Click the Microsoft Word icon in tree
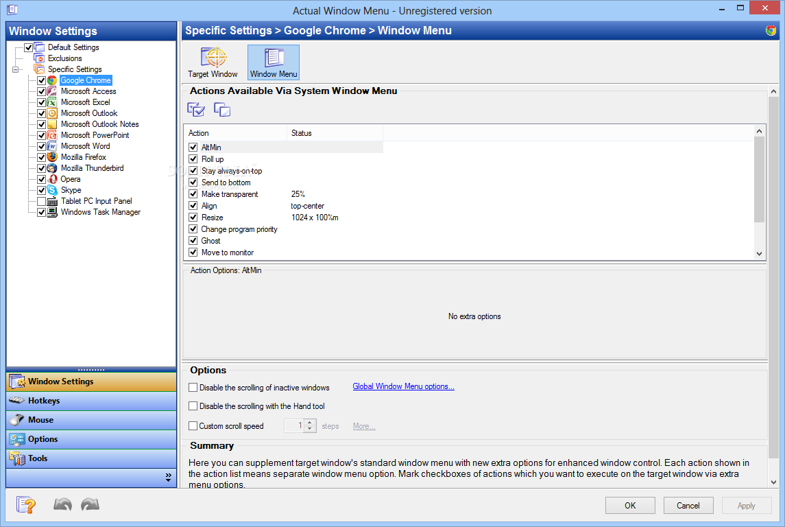 click(52, 146)
